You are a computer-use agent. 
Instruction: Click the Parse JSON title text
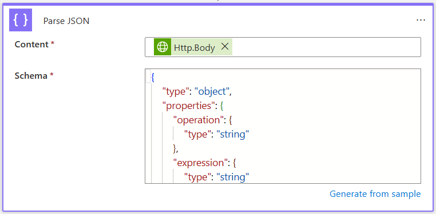[x=66, y=21]
